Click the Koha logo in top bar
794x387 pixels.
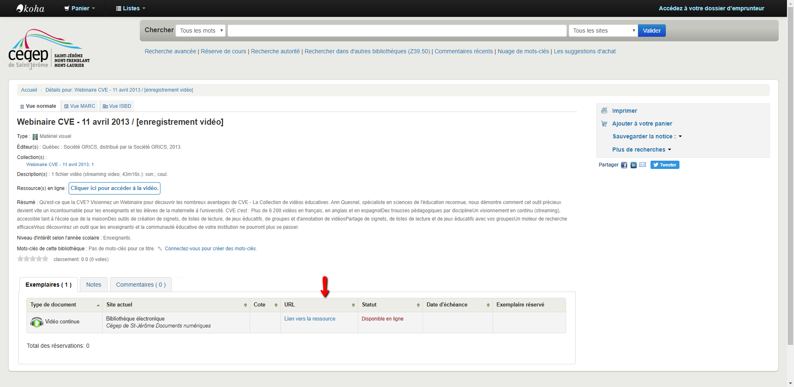point(30,8)
